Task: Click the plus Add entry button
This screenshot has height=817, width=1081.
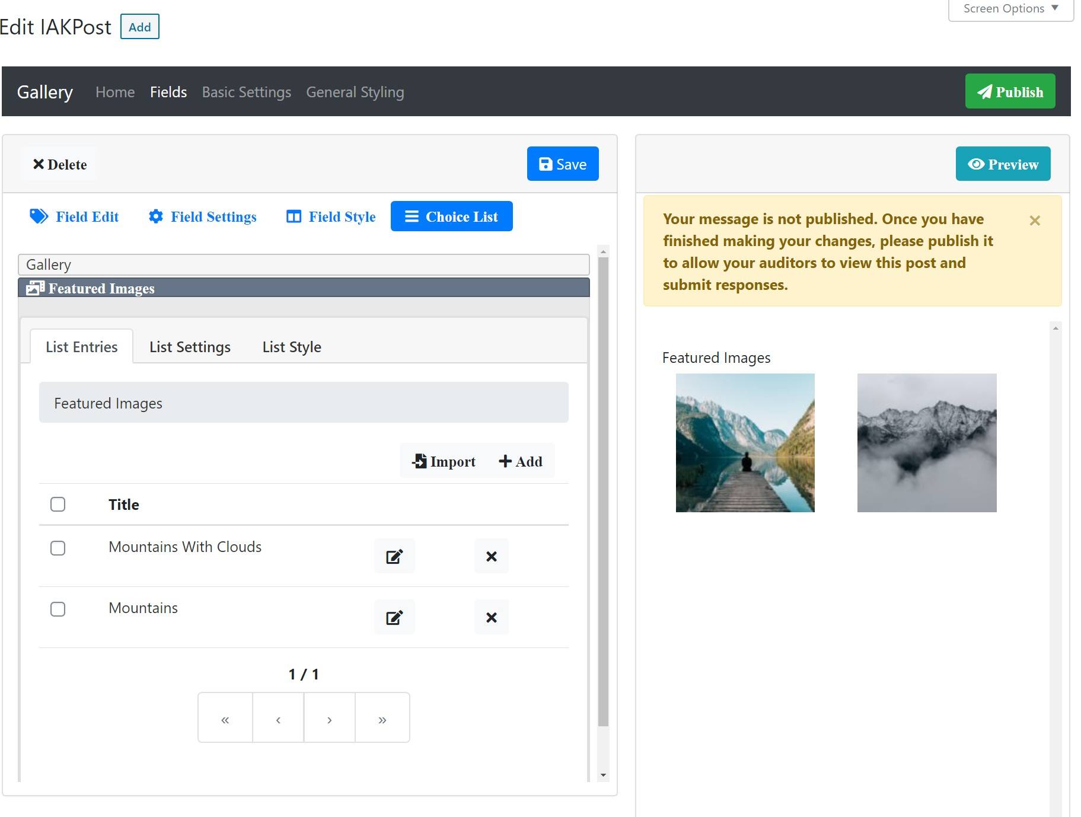Action: (521, 461)
